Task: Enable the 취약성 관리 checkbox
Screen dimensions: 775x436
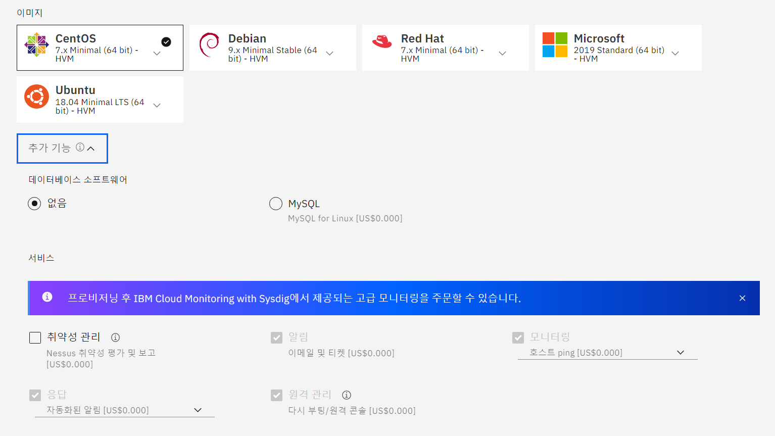Action: pos(35,337)
